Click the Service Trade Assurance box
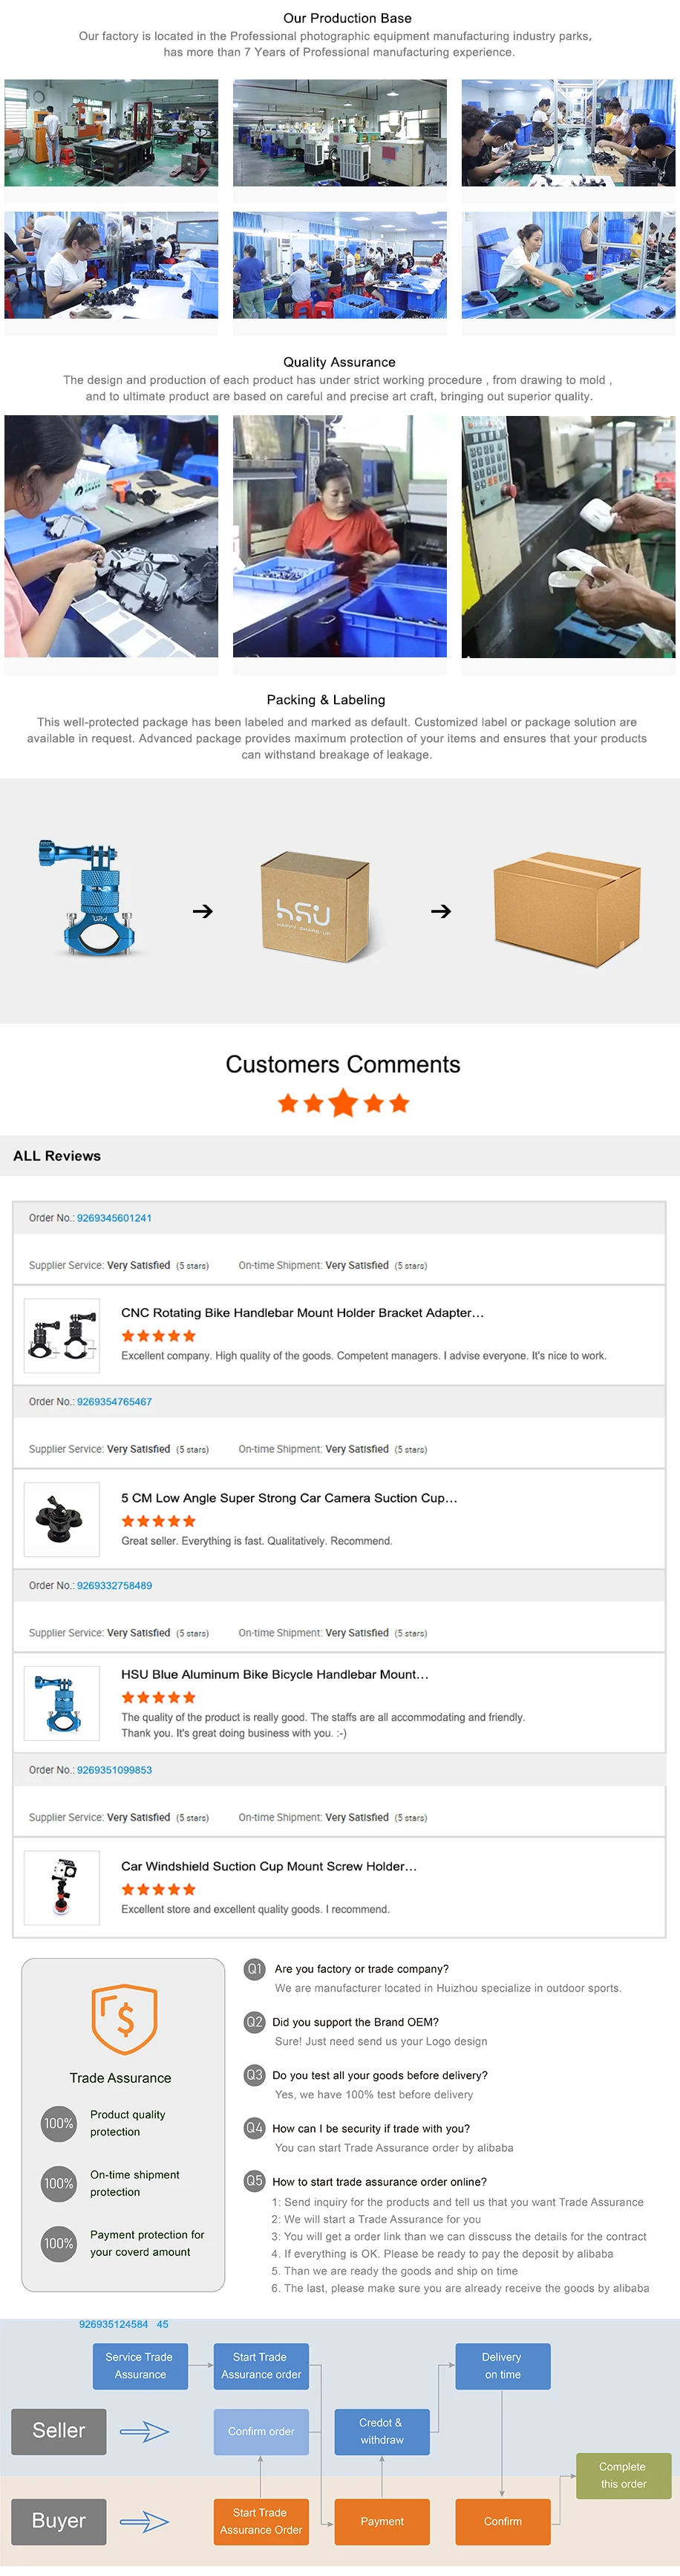Screen dimensions: 680x2576 [x=140, y=2366]
